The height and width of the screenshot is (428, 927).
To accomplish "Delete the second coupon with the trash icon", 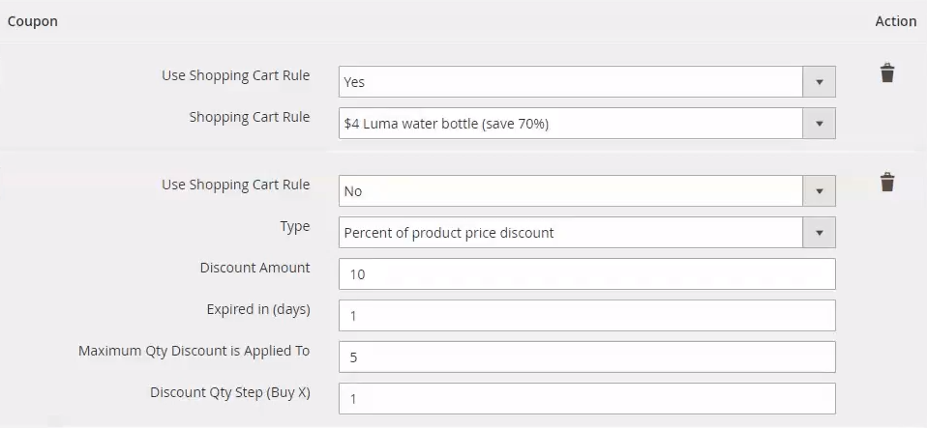I will point(886,183).
